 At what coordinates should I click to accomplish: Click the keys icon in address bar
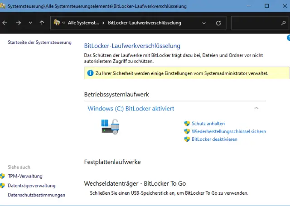(57, 23)
